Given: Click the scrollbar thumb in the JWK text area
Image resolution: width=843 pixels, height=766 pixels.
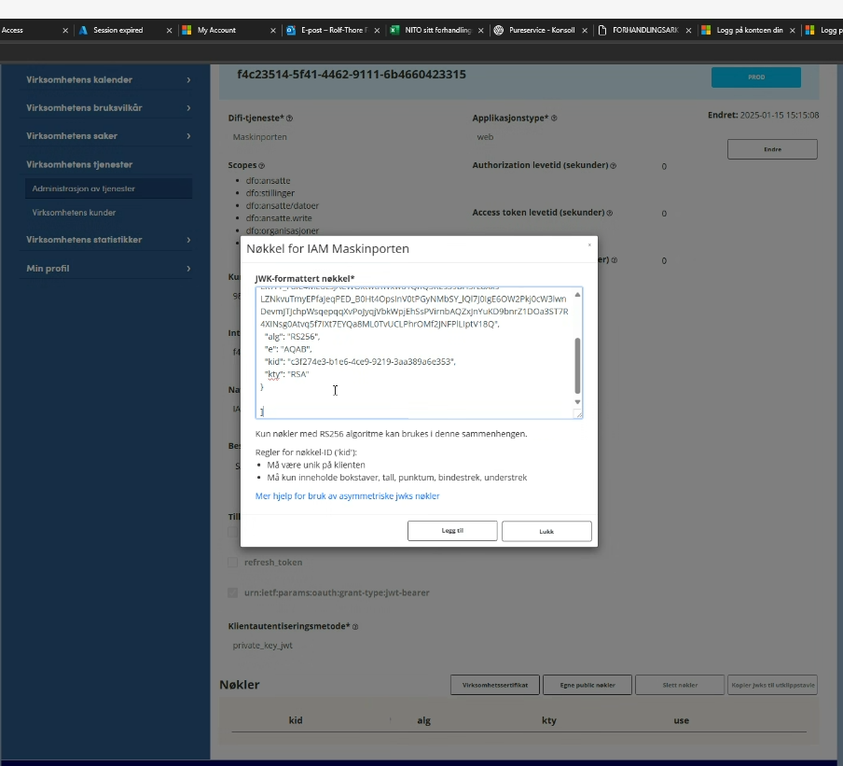Looking at the screenshot, I should point(577,366).
